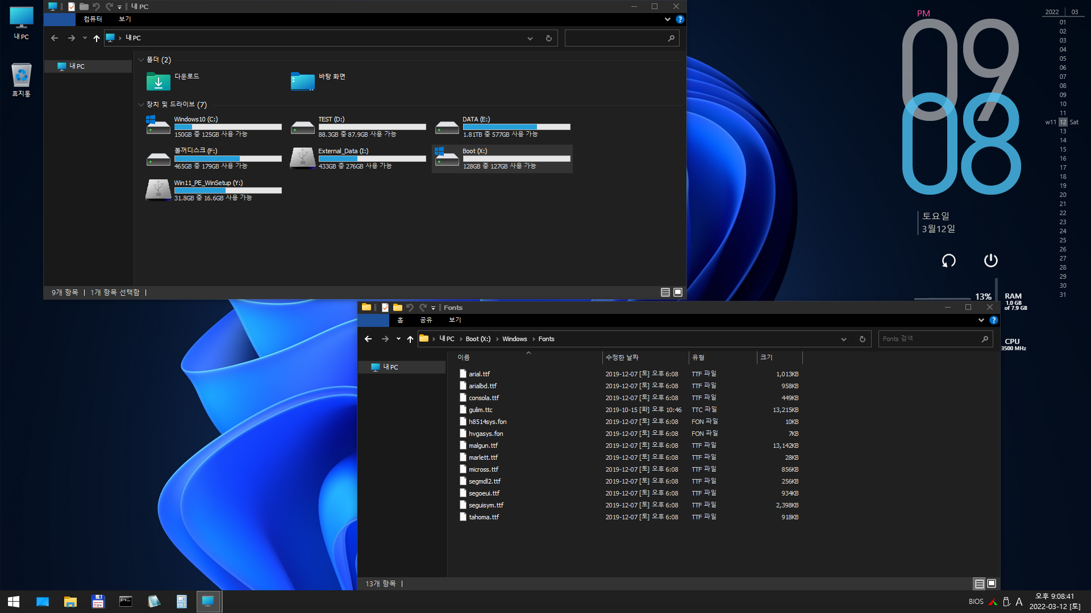Collapse the 폴더 (2) group

[x=141, y=60]
